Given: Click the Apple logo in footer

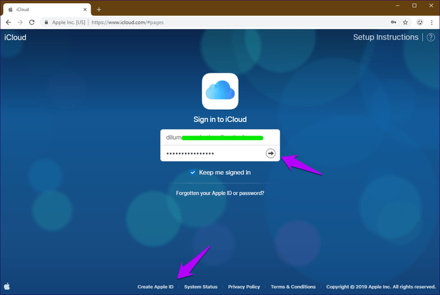Looking at the screenshot, I should click(7, 286).
